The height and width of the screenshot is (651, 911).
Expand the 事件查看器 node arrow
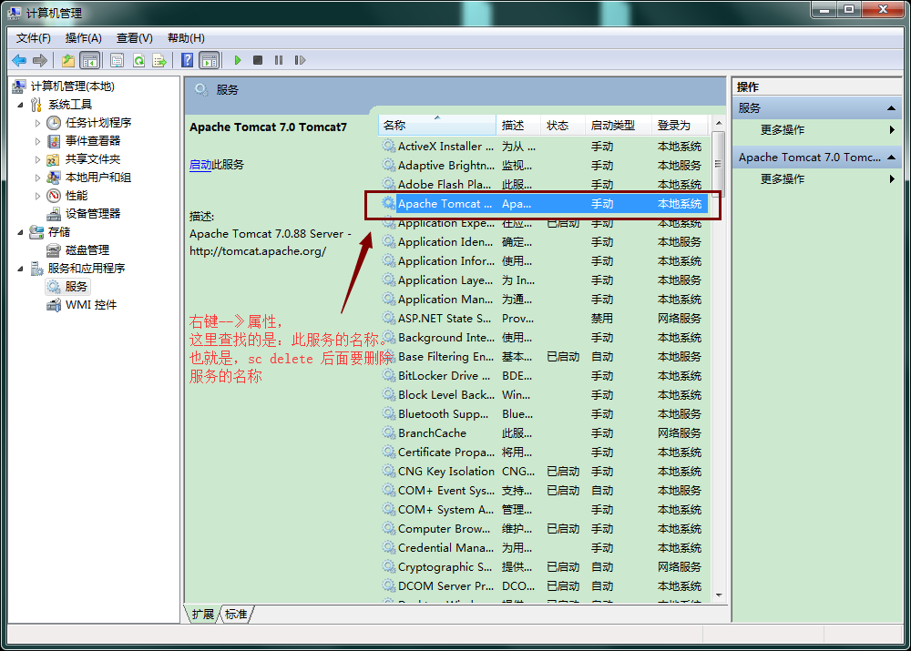click(37, 141)
